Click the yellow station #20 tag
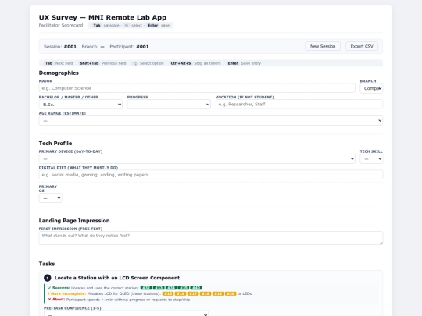422x316 pixels. [231, 293]
